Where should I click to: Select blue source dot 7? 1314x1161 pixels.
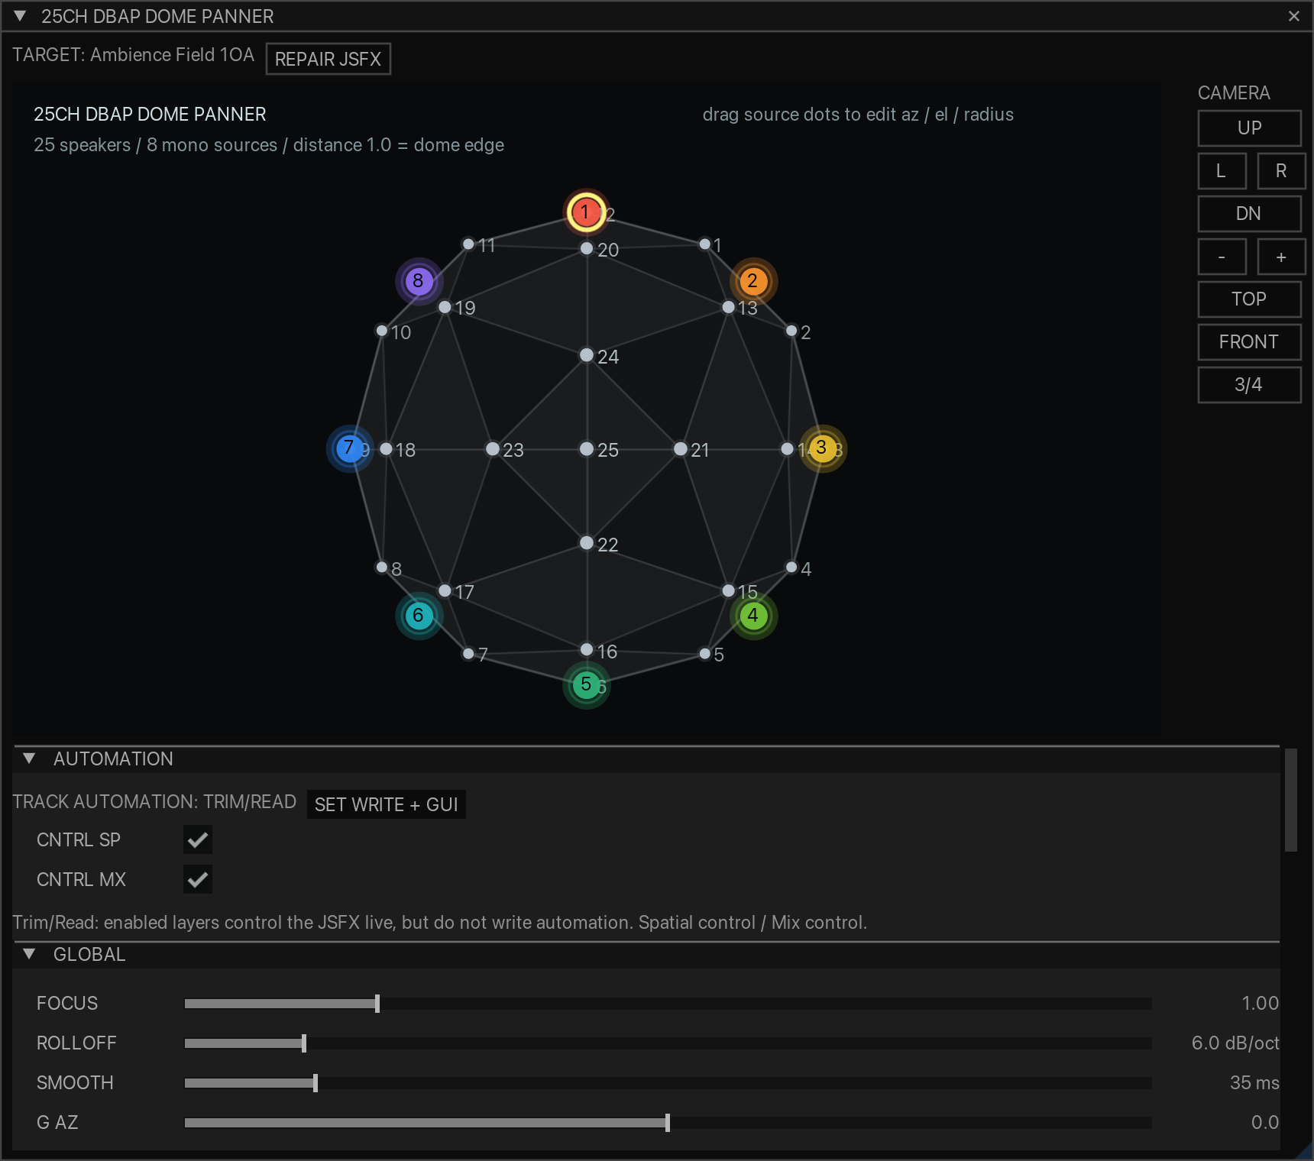350,448
